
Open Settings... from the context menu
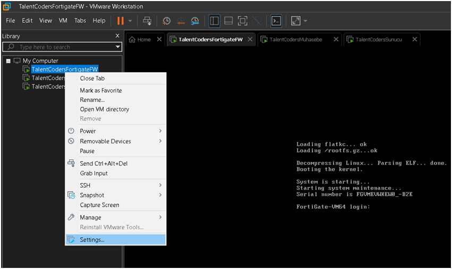click(x=116, y=240)
